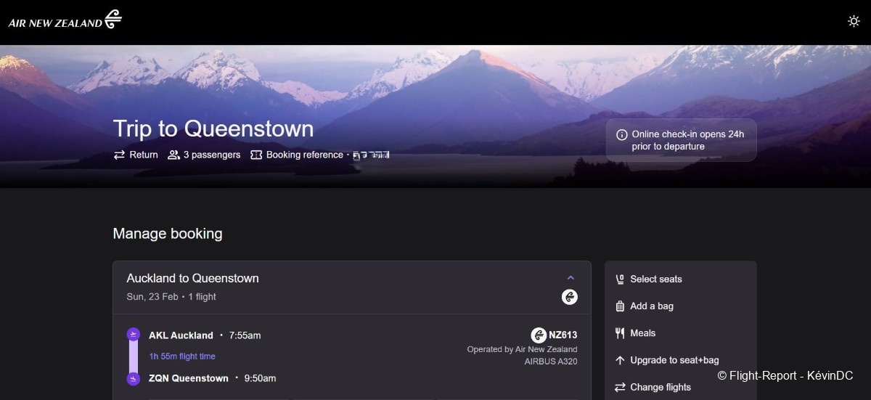Click the Booking reference ticket icon
871x400 pixels.
[x=256, y=155]
